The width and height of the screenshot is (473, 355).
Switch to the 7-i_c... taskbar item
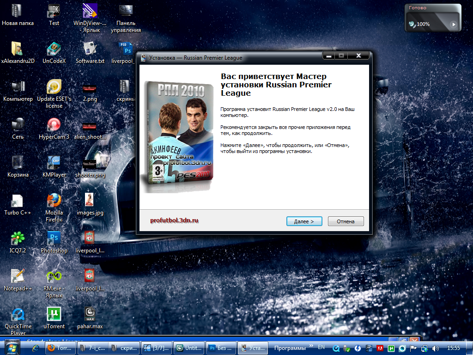92,348
